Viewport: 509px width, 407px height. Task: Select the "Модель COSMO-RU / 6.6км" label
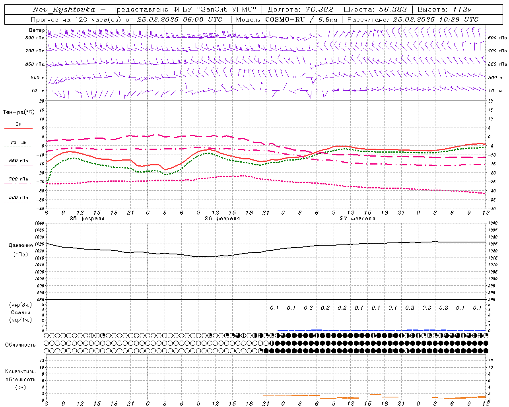[287, 19]
